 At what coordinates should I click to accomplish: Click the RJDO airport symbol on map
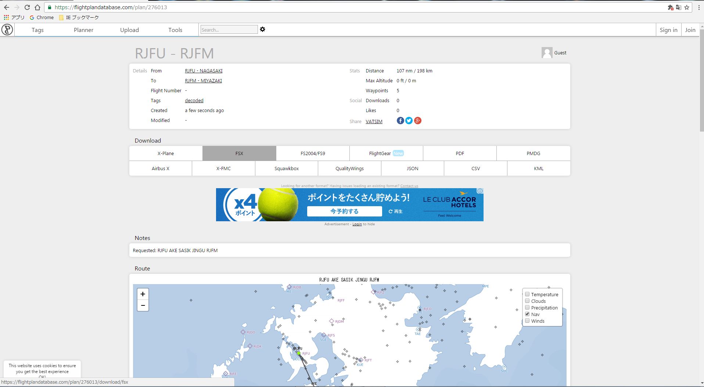[243, 332]
